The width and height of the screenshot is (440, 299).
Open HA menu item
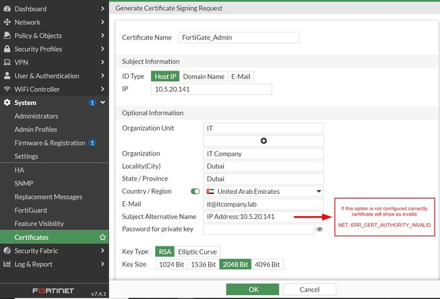(19, 170)
